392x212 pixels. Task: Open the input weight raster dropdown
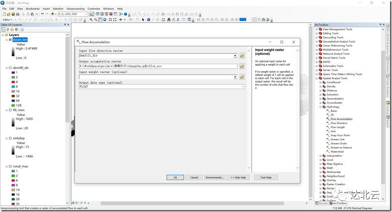click(x=235, y=77)
